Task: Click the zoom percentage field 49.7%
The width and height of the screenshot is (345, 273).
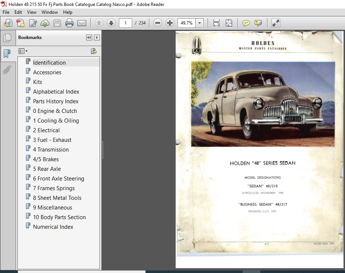Action: click(186, 23)
